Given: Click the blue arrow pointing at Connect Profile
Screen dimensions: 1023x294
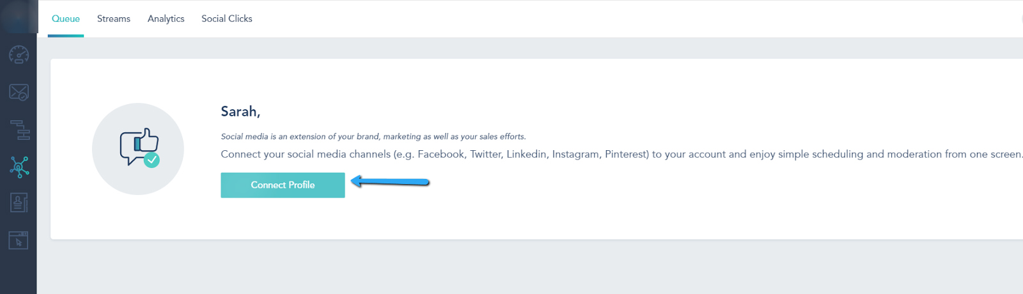Looking at the screenshot, I should click(390, 183).
